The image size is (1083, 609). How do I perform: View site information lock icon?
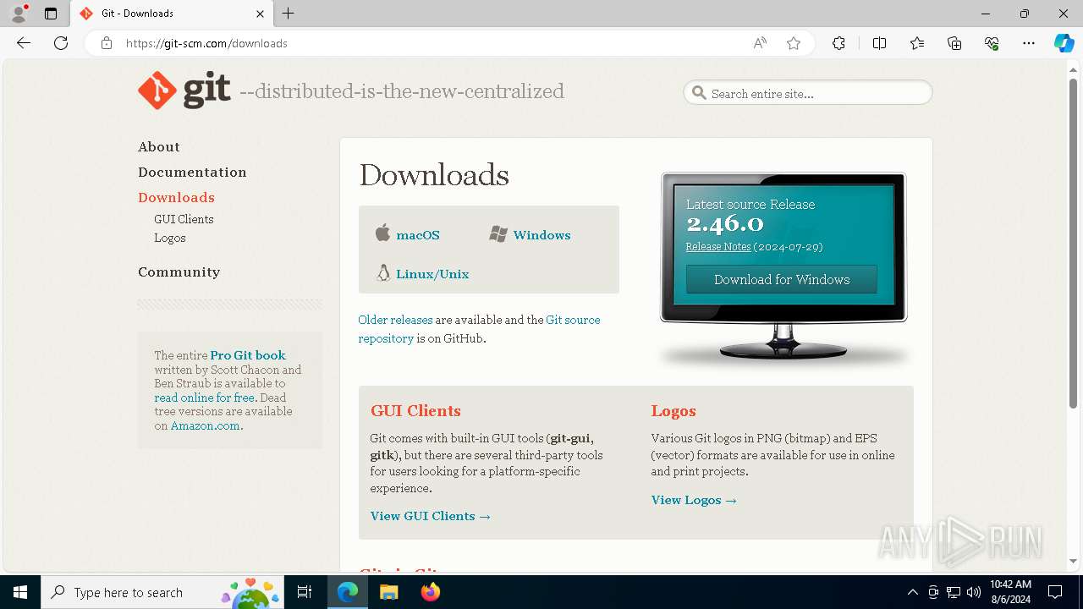click(106, 43)
